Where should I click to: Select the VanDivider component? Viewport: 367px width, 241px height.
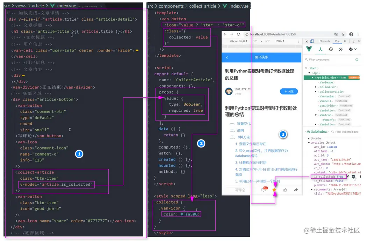[x=328, y=106]
